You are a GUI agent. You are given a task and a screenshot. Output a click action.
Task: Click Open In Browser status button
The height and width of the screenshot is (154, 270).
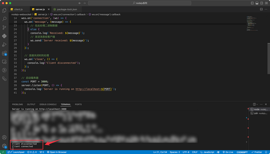click(56, 152)
